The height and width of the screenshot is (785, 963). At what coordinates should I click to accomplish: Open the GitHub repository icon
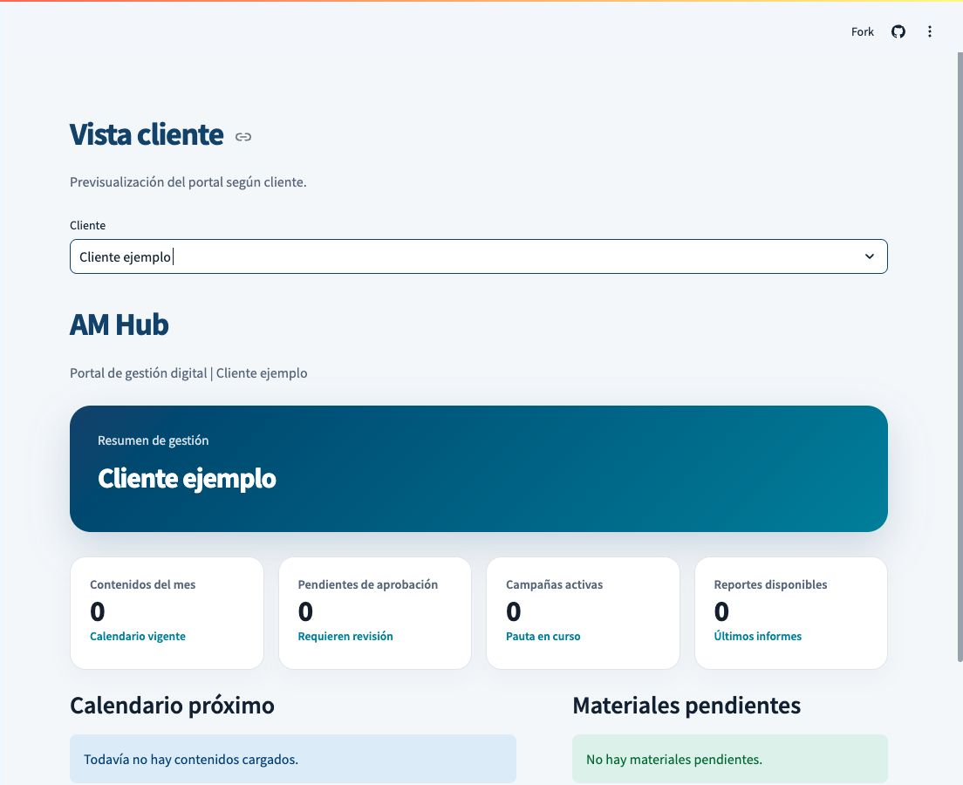pyautogui.click(x=898, y=32)
